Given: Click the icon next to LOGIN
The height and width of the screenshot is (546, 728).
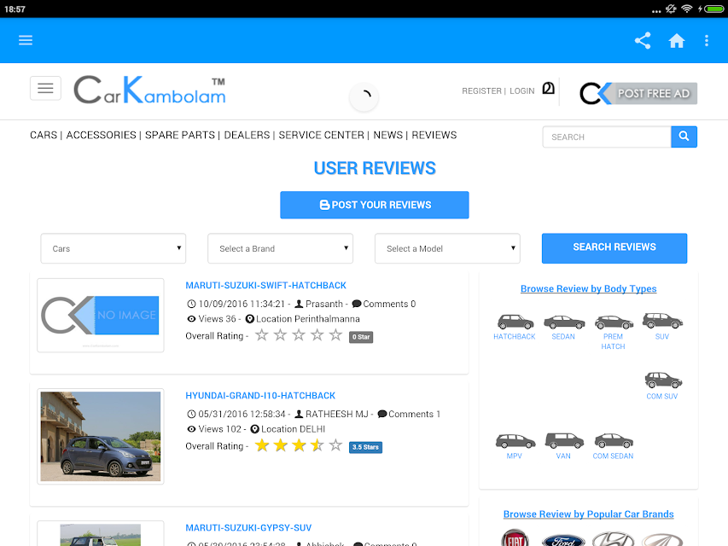Looking at the screenshot, I should 548,88.
